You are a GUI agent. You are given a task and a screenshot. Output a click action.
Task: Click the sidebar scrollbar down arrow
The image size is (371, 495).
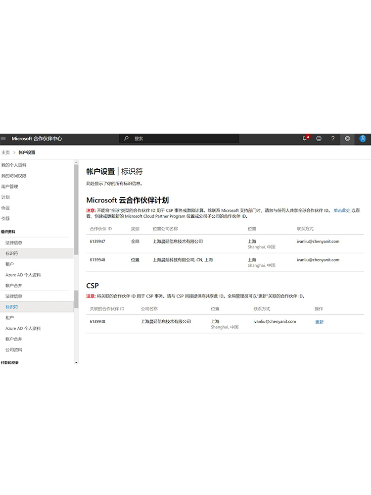point(76,362)
